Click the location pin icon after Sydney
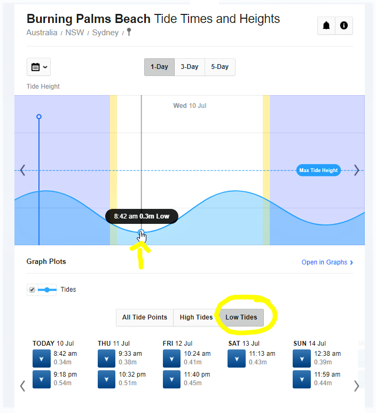Screen dimensions: 376x413 pyautogui.click(x=129, y=32)
